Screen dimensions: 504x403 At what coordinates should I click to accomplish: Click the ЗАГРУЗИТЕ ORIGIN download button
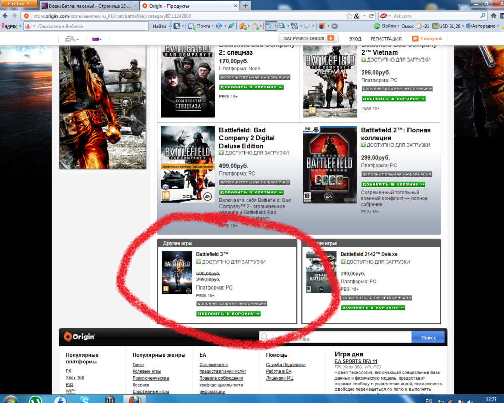pos(309,38)
